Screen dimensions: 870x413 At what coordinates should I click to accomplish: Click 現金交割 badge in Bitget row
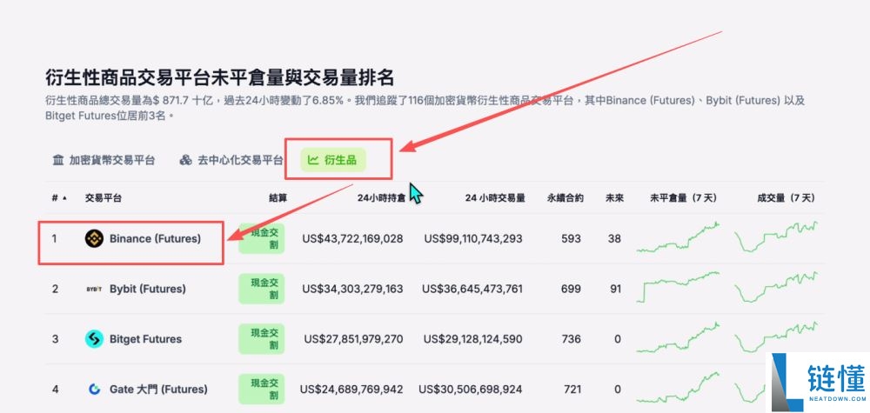pyautogui.click(x=261, y=339)
